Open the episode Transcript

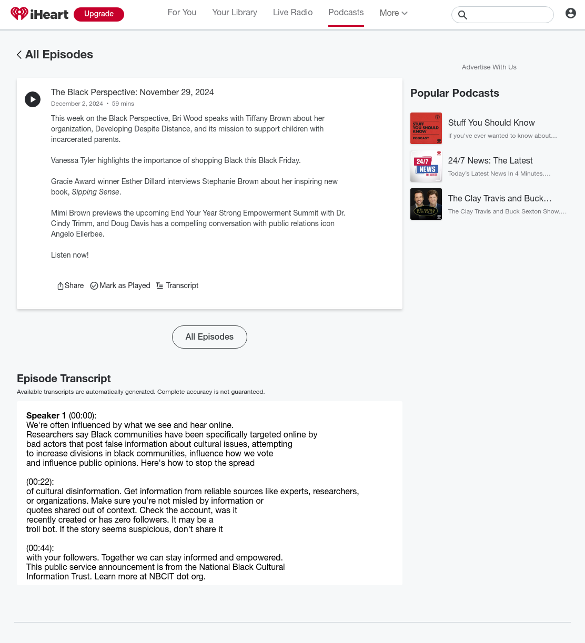pos(177,285)
